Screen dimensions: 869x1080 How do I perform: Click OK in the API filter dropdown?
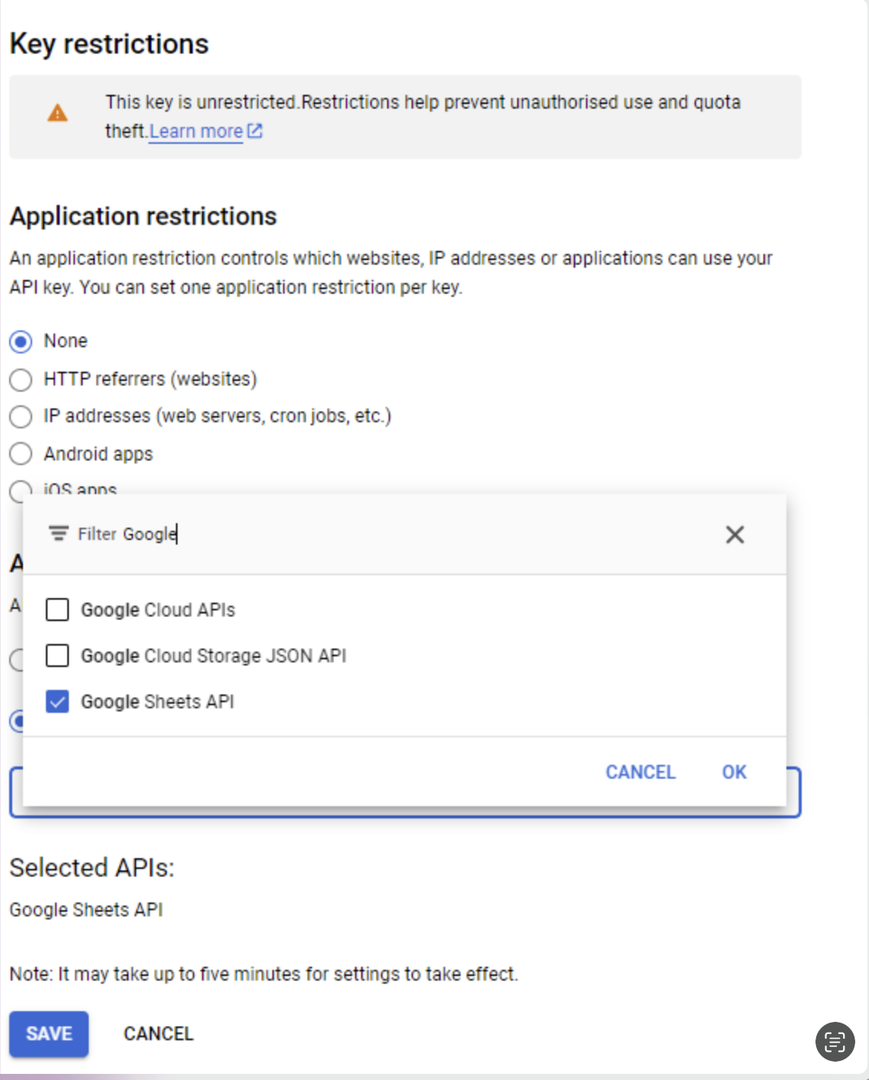[734, 772]
